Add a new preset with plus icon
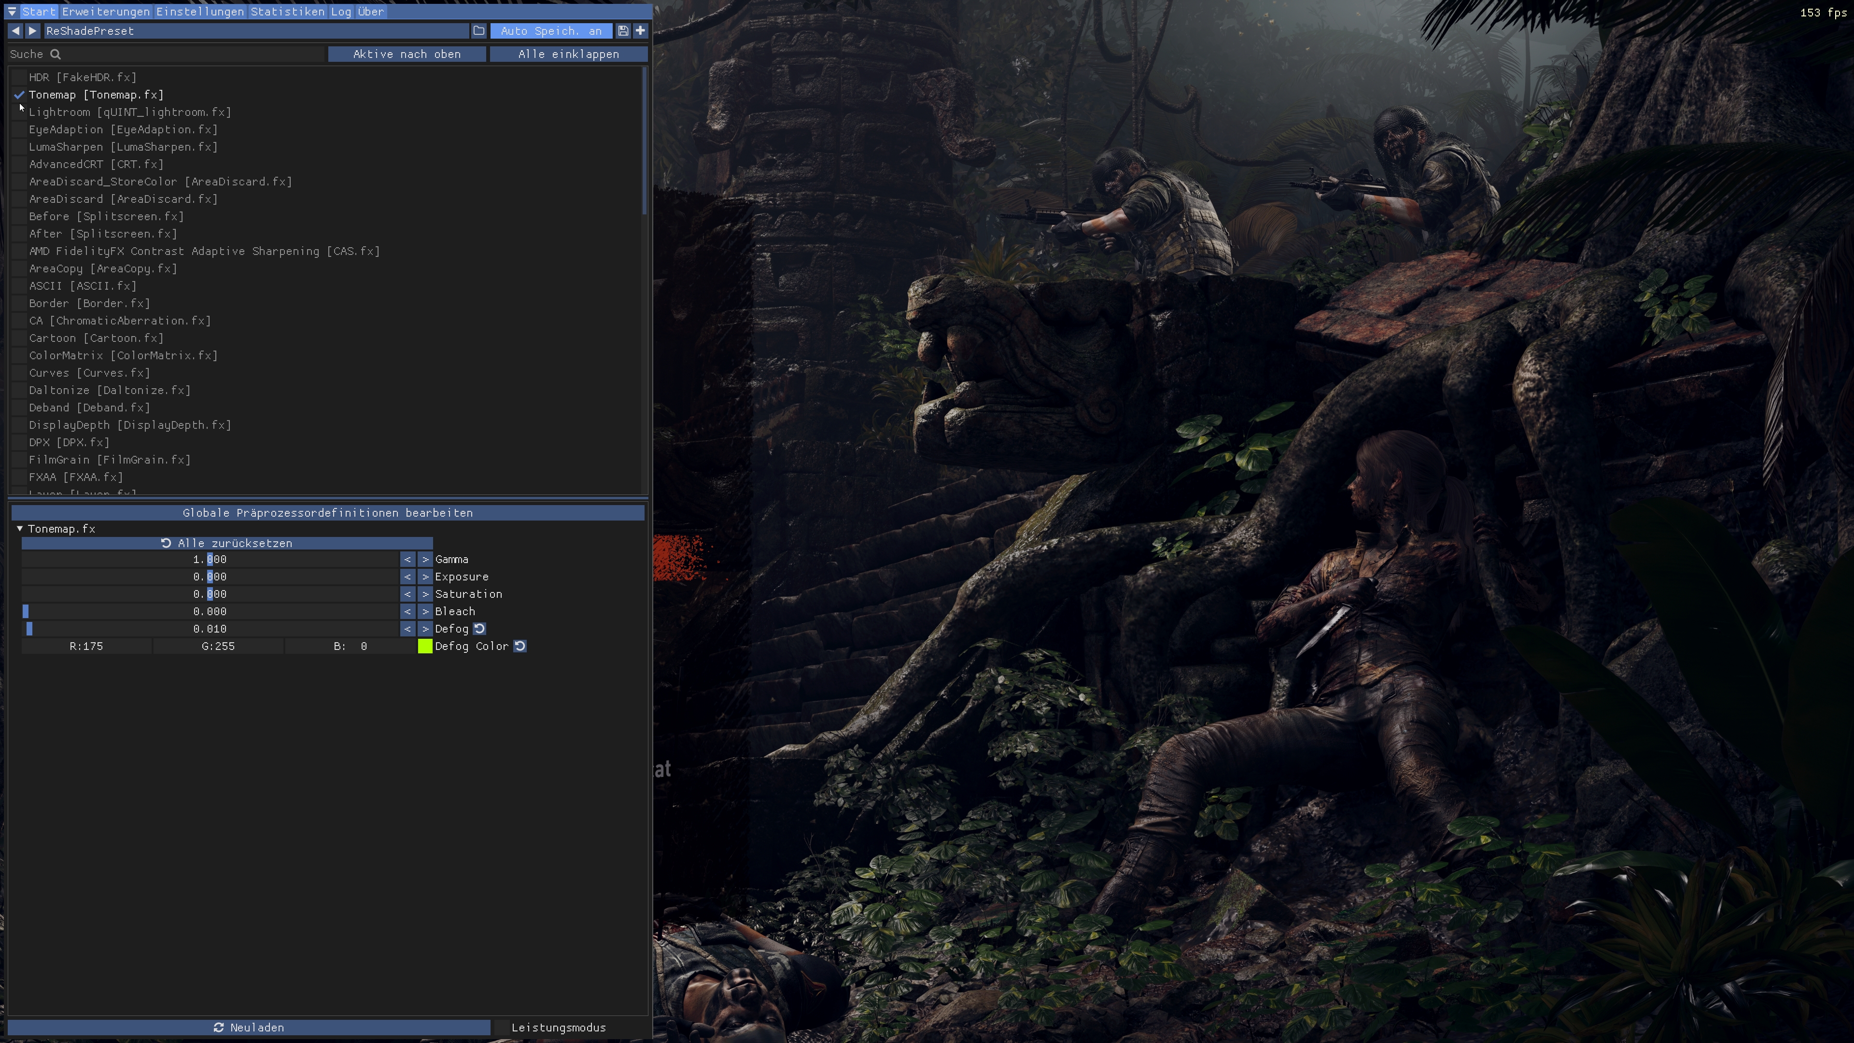The height and width of the screenshot is (1043, 1854). 641,31
